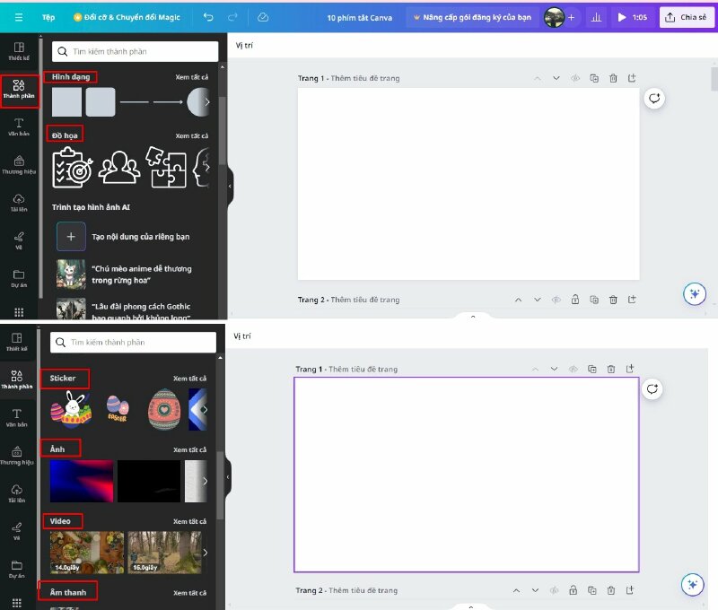Expand 'Xem tất cả' next to Hình dạng
The image size is (718, 610).
tap(191, 77)
